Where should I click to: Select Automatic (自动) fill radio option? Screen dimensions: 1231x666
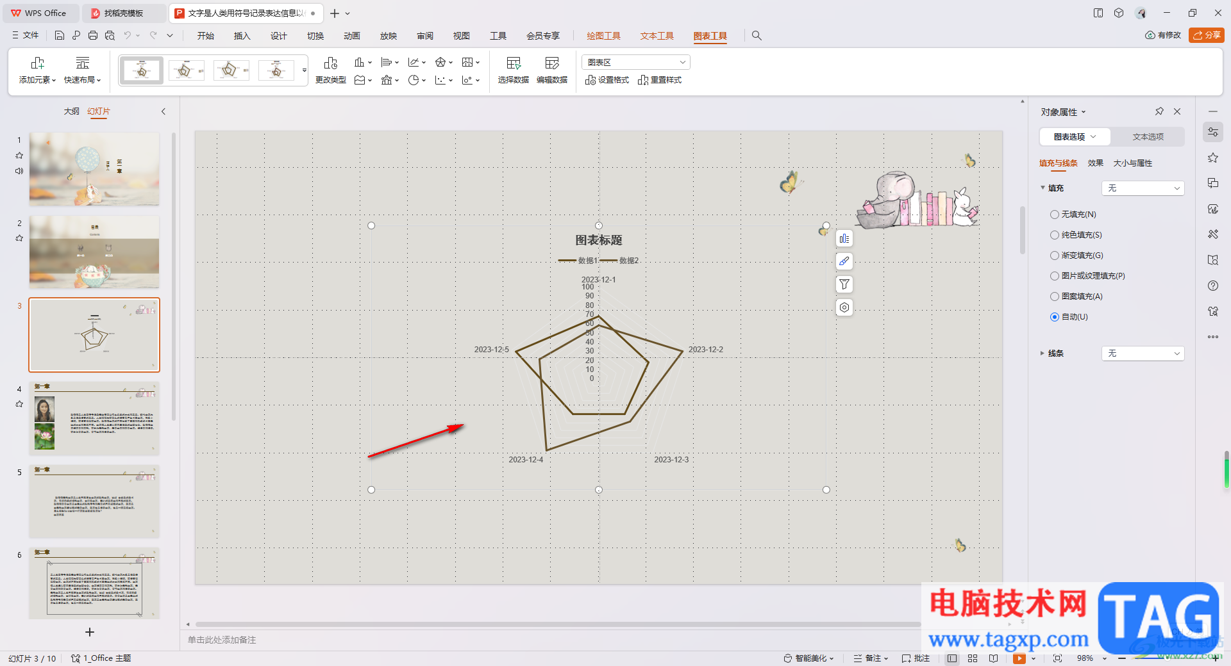click(x=1069, y=317)
